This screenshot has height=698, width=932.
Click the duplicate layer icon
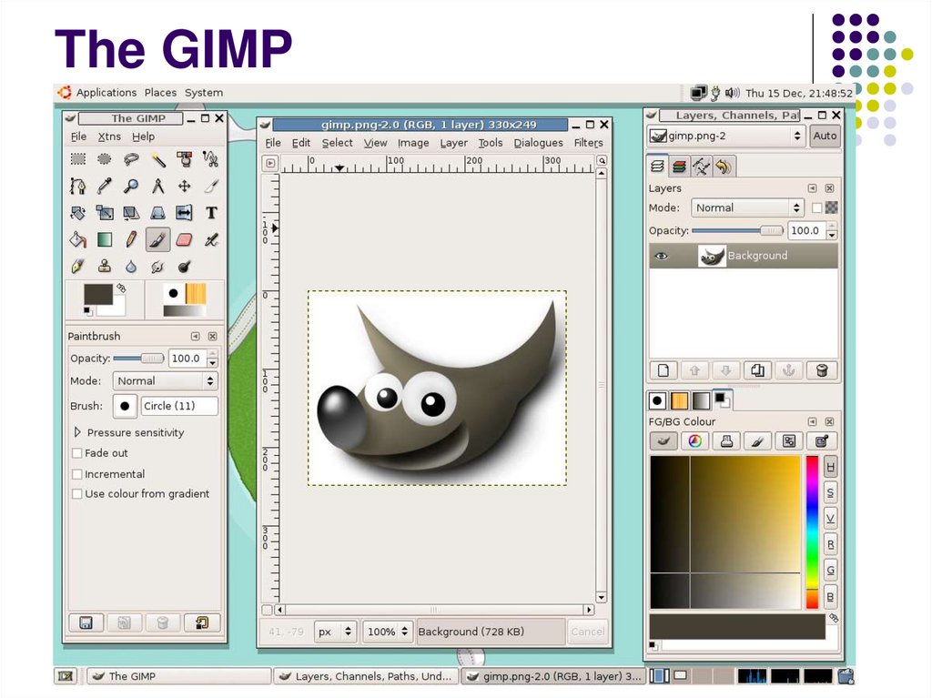757,370
